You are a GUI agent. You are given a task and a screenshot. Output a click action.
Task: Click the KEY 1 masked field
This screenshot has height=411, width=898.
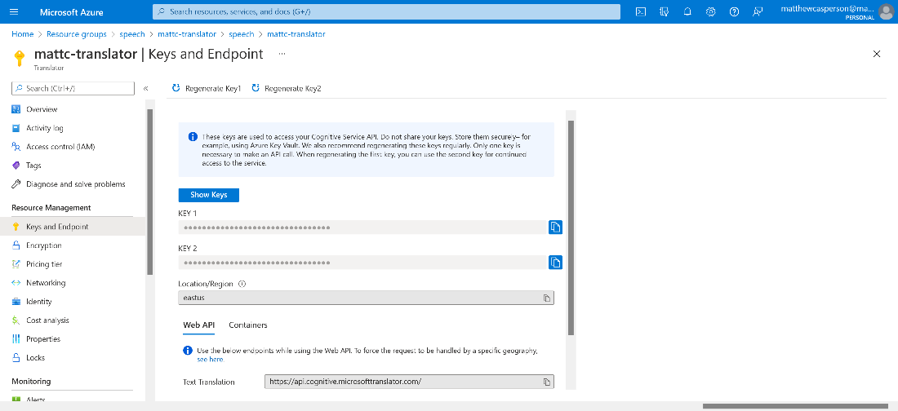362,228
